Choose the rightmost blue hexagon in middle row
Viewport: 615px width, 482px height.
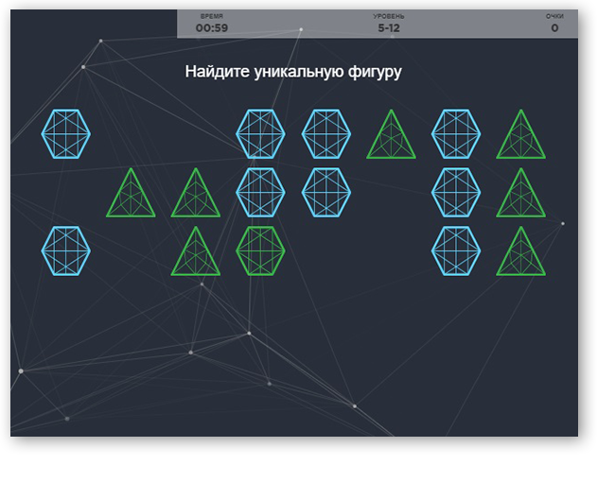(456, 193)
